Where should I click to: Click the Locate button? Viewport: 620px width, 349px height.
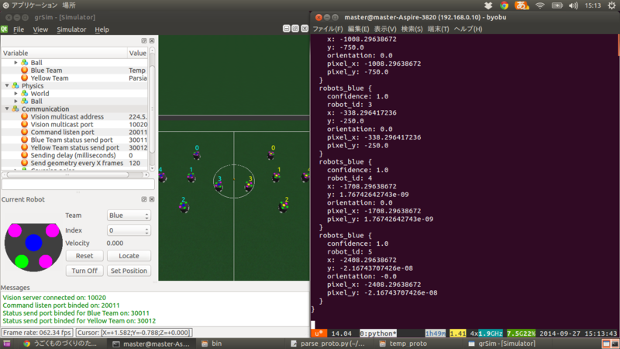129,256
